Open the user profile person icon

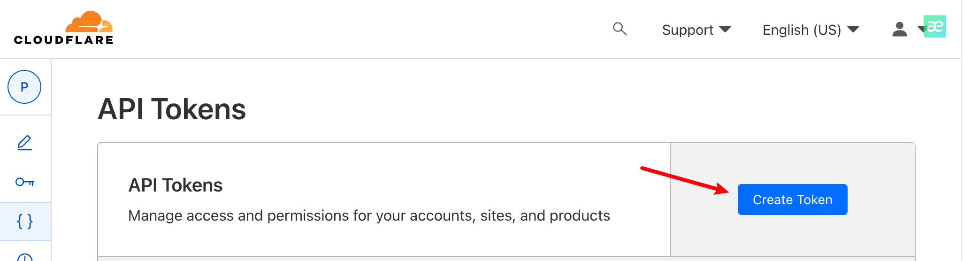point(899,29)
